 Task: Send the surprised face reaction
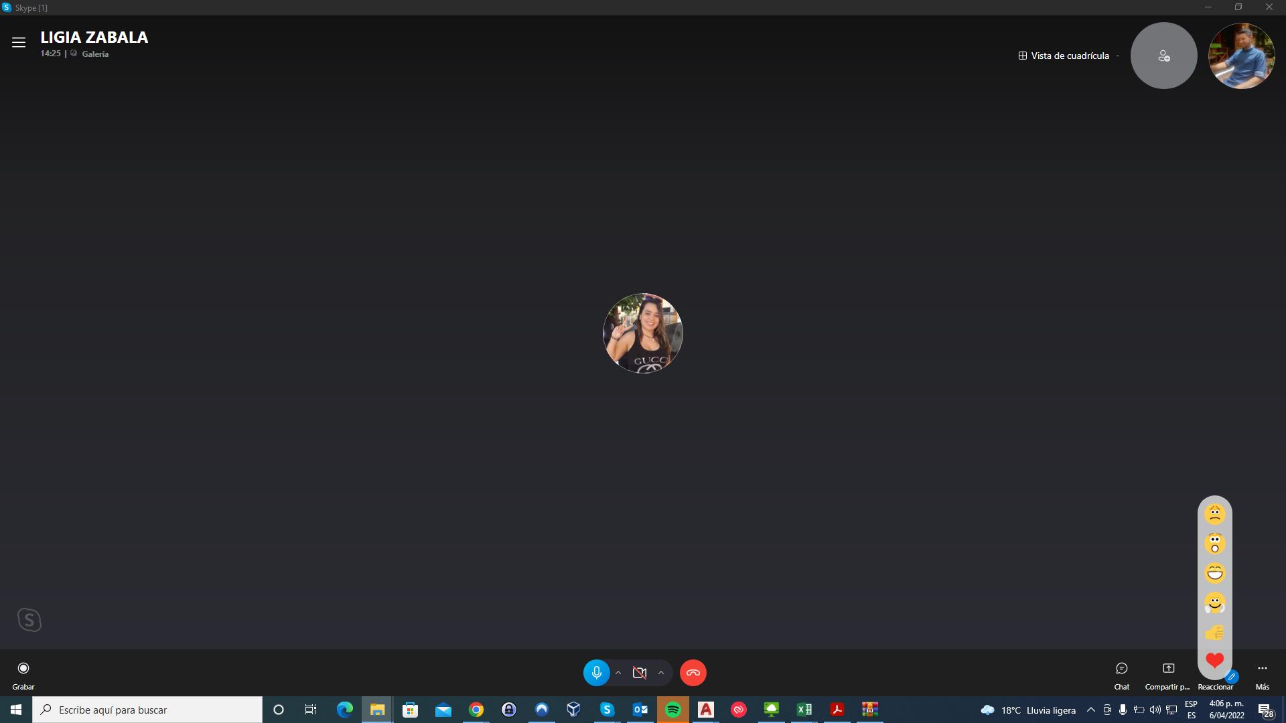(1215, 544)
